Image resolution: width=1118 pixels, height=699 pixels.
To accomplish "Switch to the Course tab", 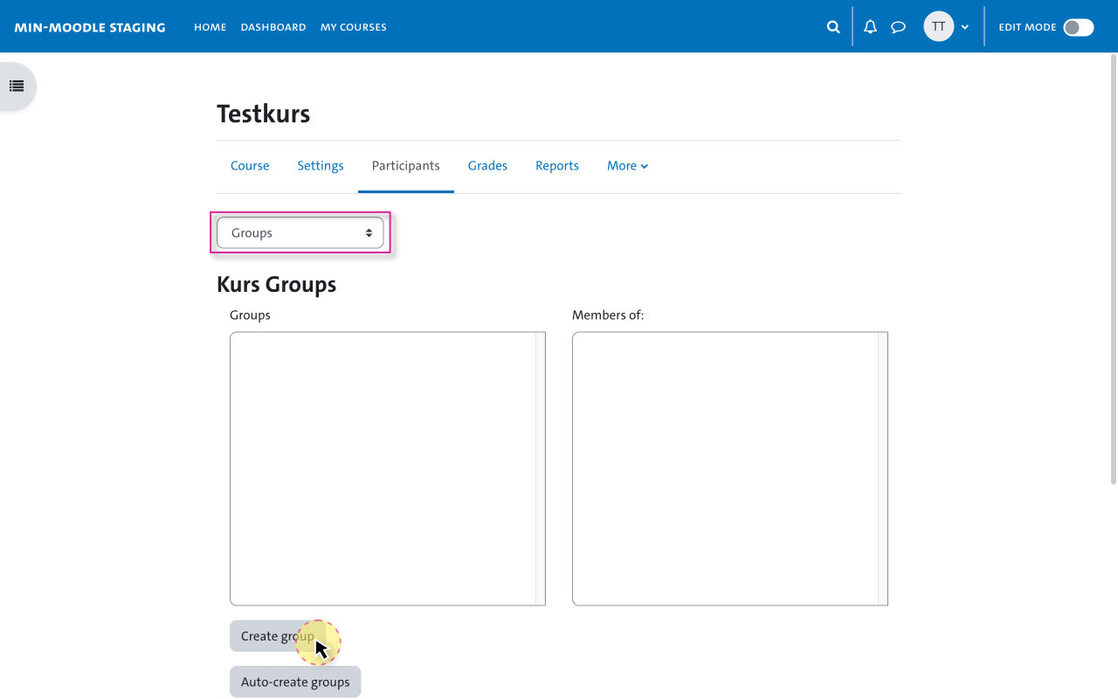I will coord(250,166).
